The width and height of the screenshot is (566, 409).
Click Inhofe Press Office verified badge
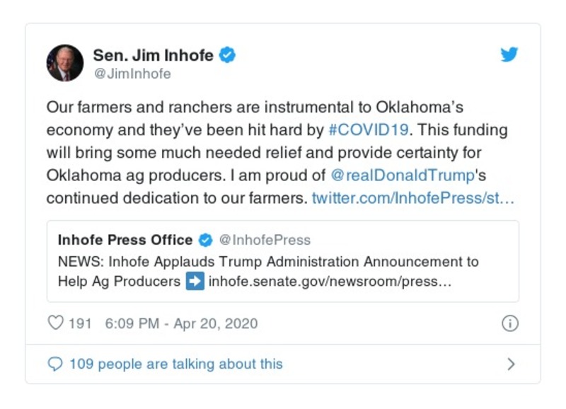click(205, 240)
